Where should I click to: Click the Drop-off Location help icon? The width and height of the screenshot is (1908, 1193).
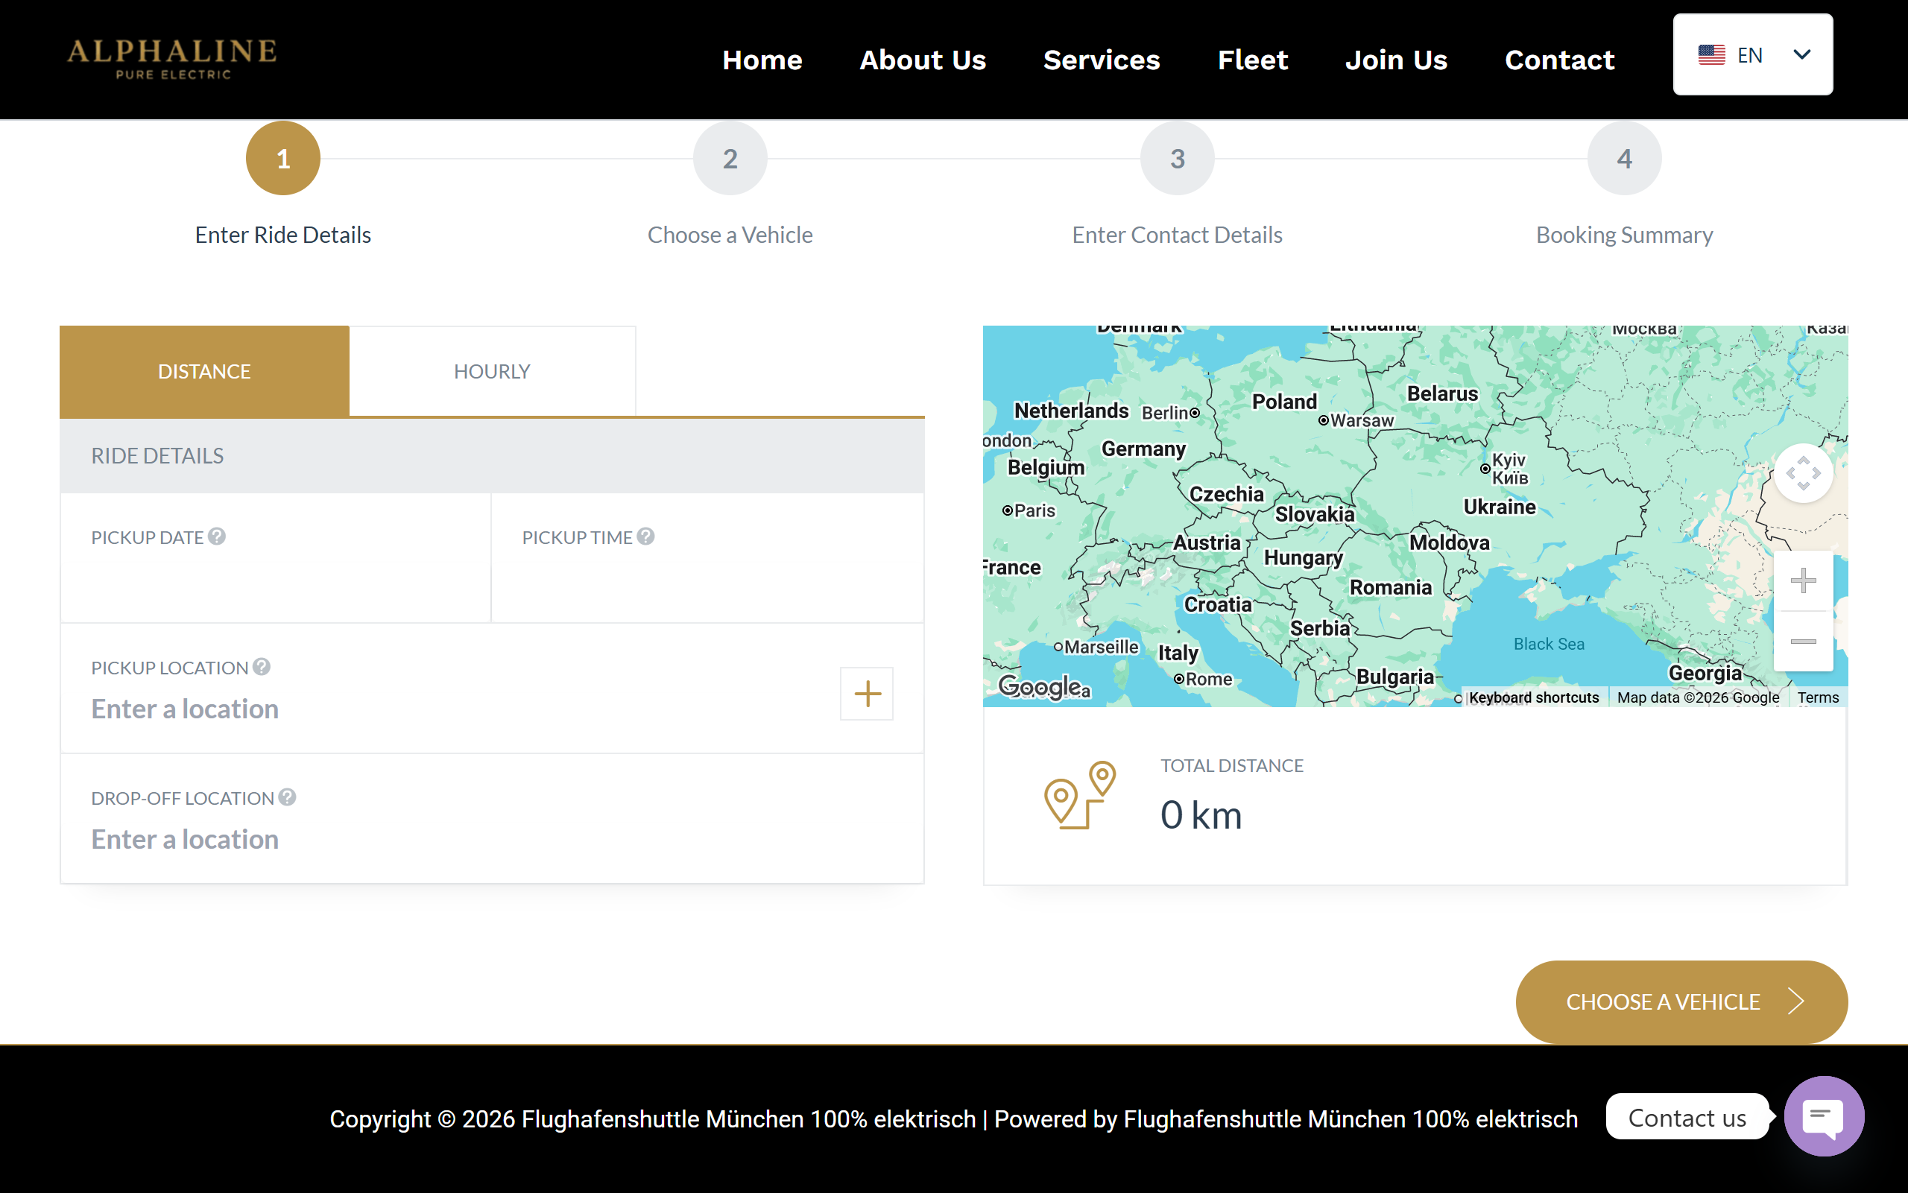pyautogui.click(x=287, y=797)
